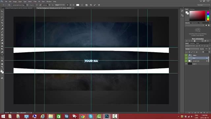Select the Crop tool

tap(2, 23)
